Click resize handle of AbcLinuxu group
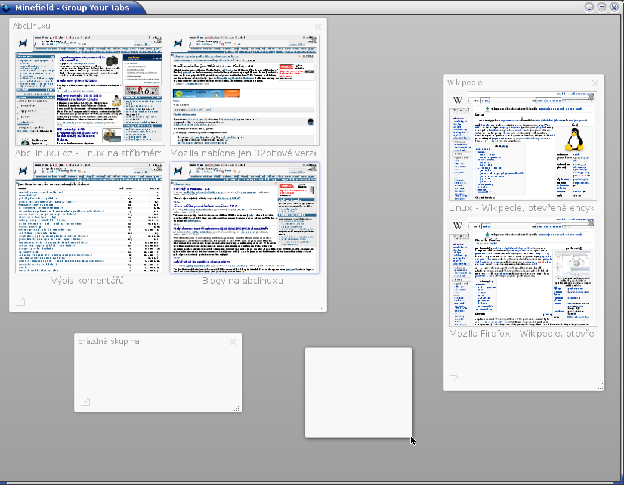Screen dimensions: 624x485 pyautogui.click(x=322, y=307)
